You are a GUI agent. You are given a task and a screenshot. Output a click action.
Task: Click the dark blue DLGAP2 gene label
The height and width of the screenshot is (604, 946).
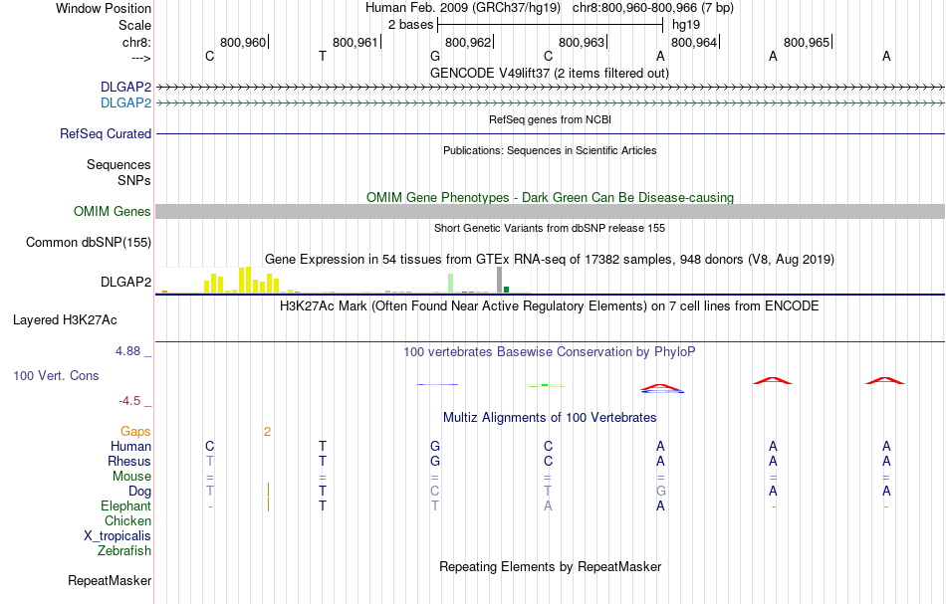(x=125, y=88)
